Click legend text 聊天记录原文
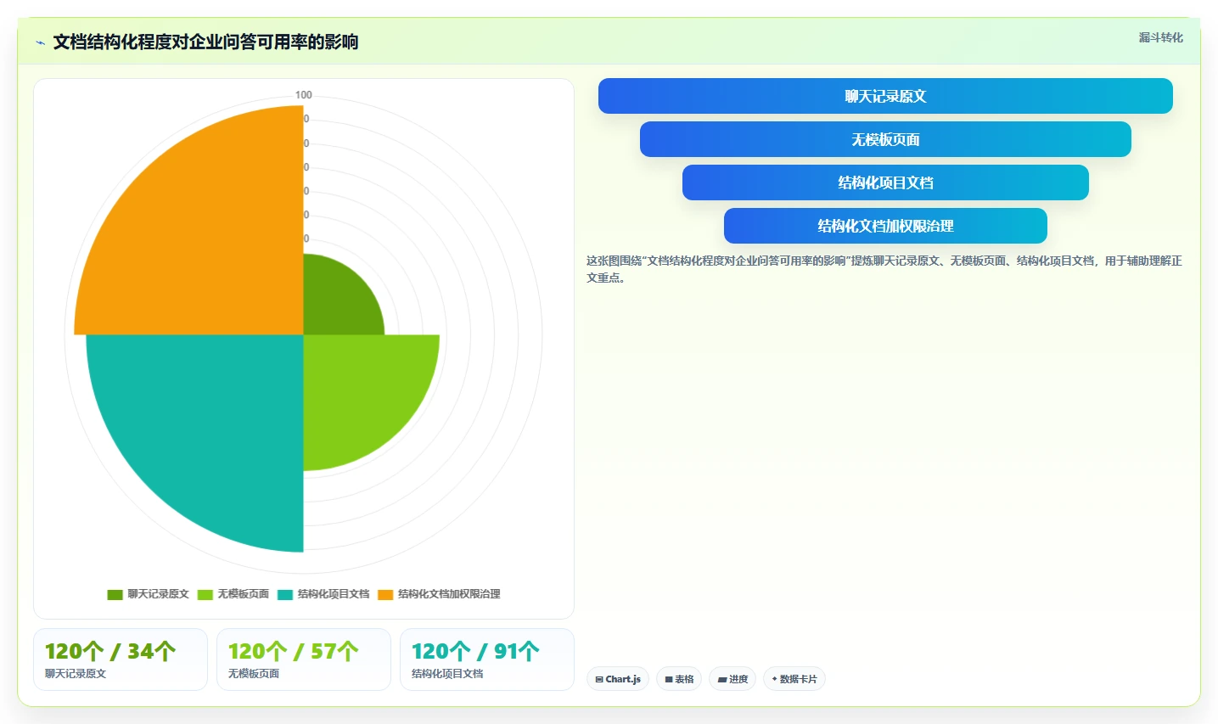 [159, 594]
